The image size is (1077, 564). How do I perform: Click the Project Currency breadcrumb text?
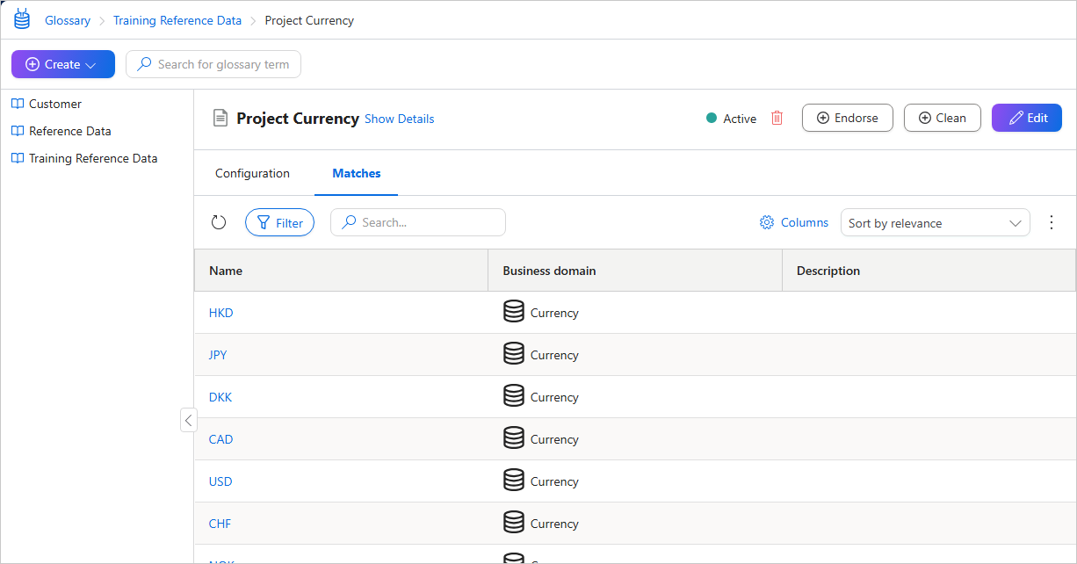pyautogui.click(x=309, y=20)
